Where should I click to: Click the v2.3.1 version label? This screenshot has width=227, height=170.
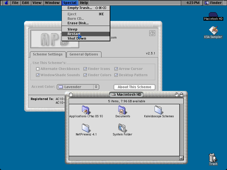point(151,53)
